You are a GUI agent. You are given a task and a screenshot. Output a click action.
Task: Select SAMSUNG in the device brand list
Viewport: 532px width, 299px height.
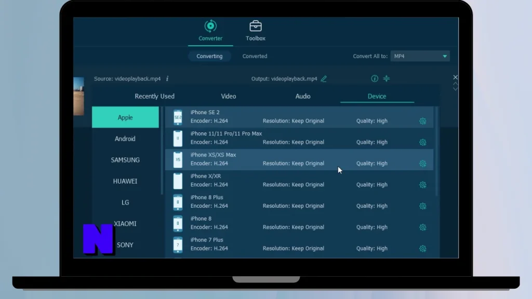[125, 160]
